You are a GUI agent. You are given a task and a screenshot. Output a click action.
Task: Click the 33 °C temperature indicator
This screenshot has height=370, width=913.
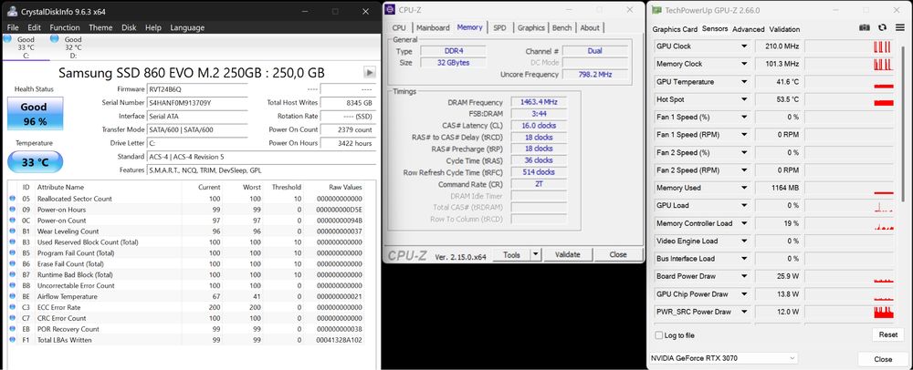[x=35, y=162]
